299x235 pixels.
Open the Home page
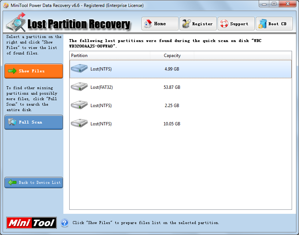pyautogui.click(x=160, y=24)
